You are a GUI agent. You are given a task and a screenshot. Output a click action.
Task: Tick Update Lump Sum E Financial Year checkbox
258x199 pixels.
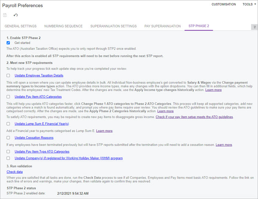click(x=8, y=124)
